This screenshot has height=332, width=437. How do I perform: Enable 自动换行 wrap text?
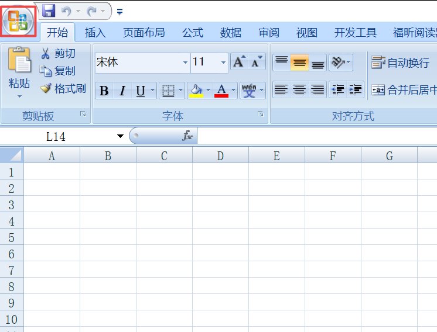coord(401,63)
